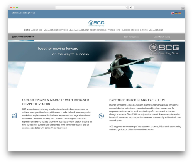Open RESTRUCTURING menu item
The width and height of the screenshot is (193, 163).
pyautogui.click(x=98, y=30)
